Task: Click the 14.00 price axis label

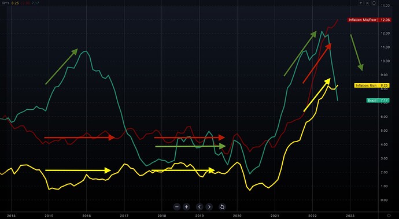Action: point(386,5)
